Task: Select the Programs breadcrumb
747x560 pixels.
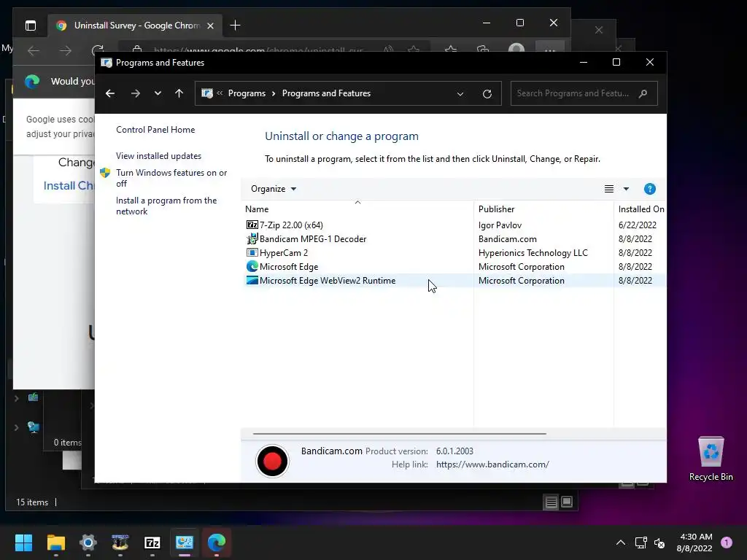Action: (247, 93)
